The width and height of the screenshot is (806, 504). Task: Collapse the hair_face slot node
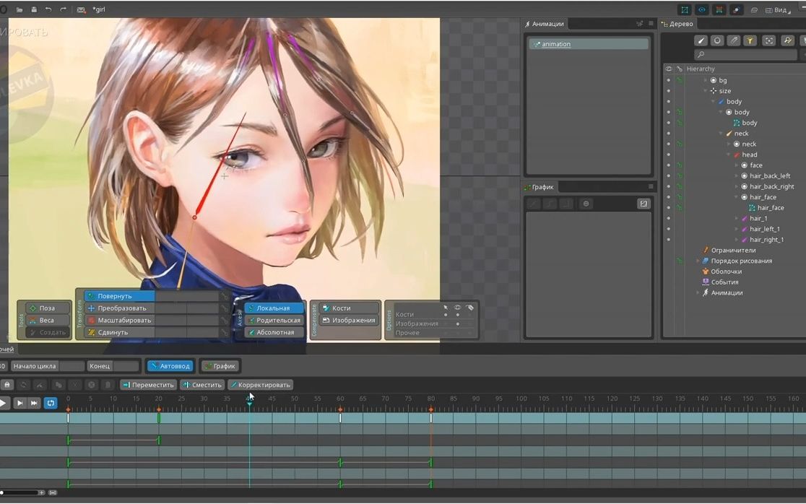(737, 197)
